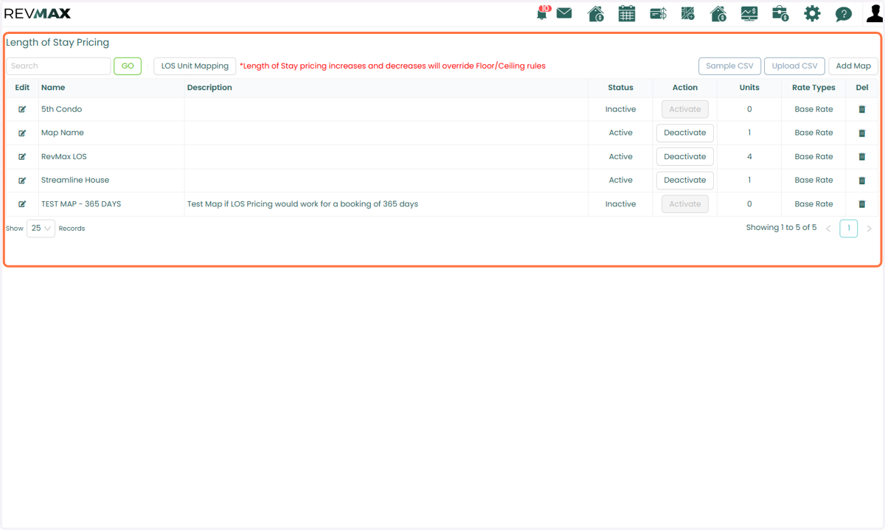Viewport: 885px width, 530px height.
Task: Open the notifications bell with 10 badge
Action: tap(543, 13)
